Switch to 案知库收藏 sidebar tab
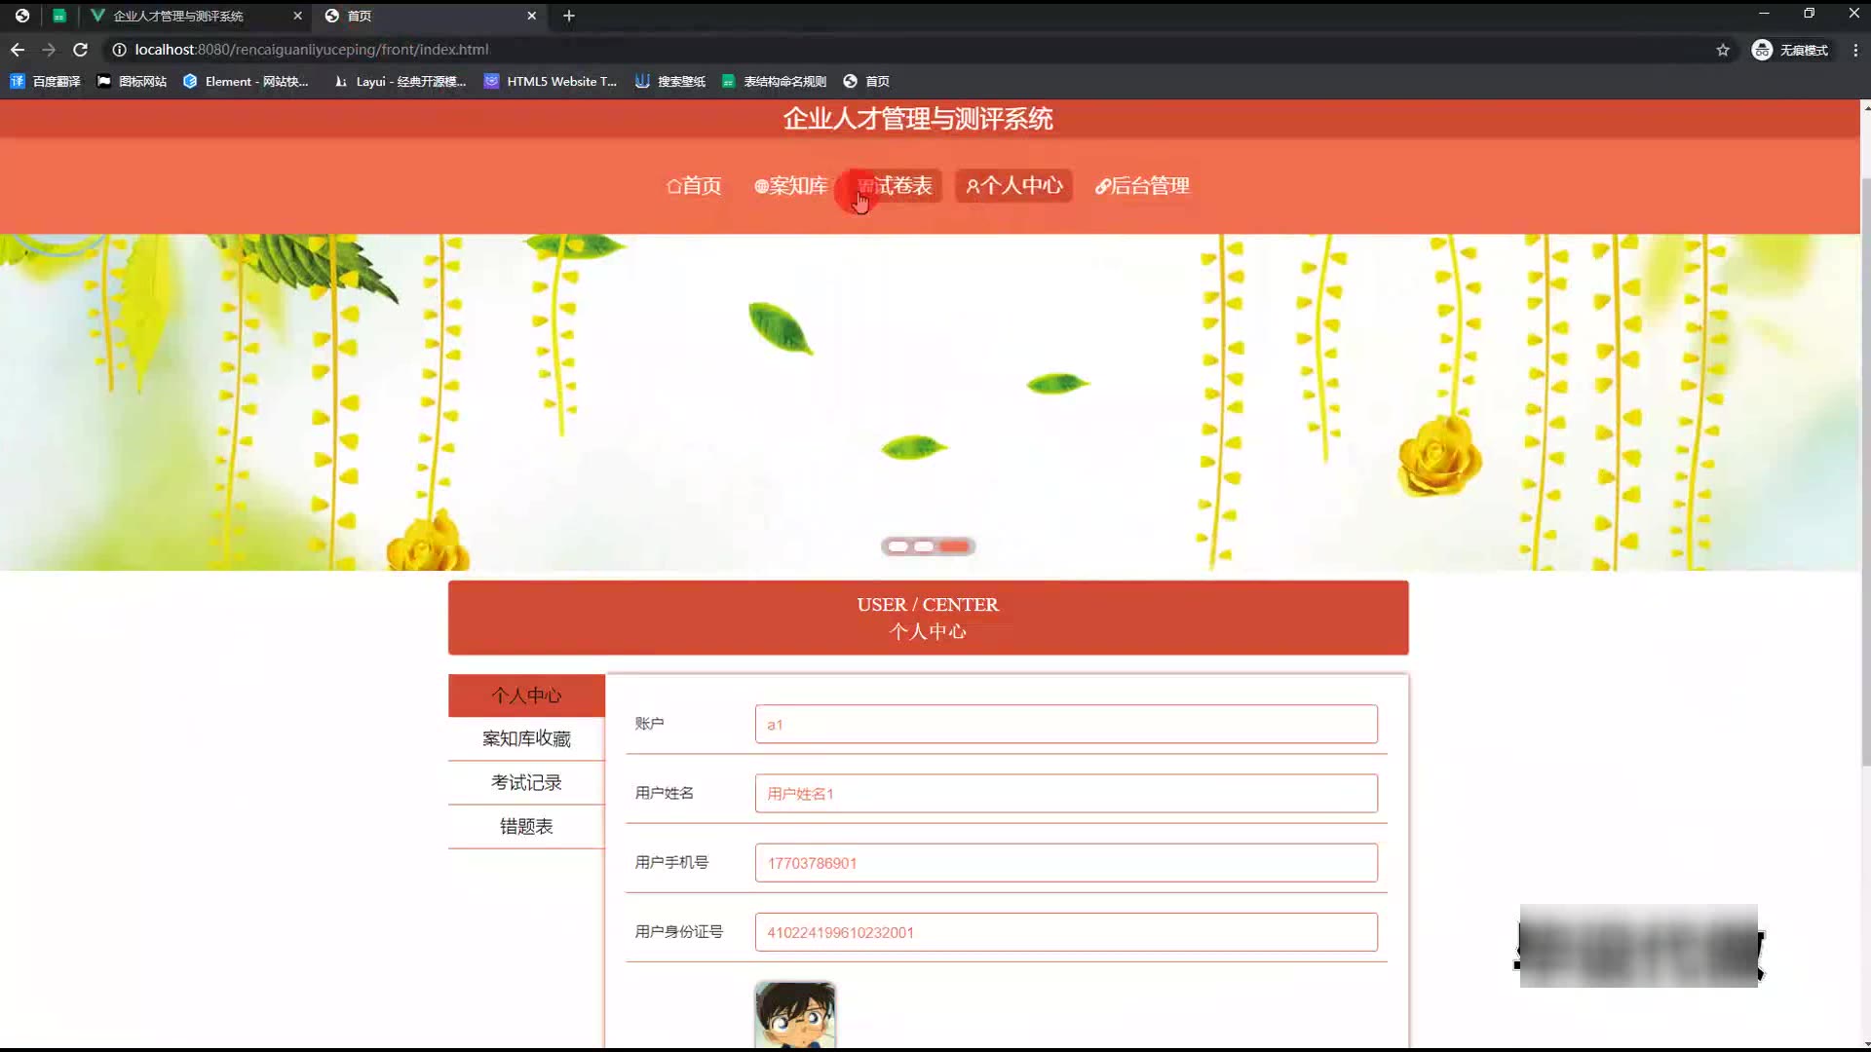 pyautogui.click(x=526, y=739)
